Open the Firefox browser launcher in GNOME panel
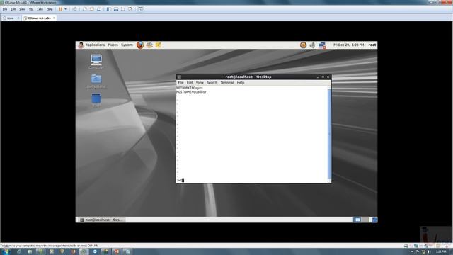453x255 pixels. [140, 45]
